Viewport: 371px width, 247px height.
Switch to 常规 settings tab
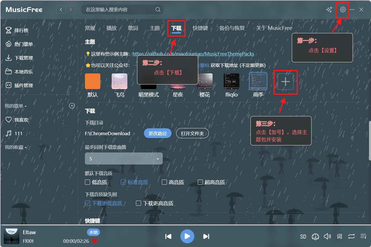[x=90, y=28]
